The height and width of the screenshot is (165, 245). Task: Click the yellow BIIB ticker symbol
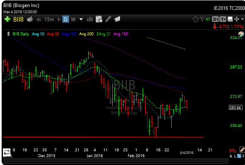pyautogui.click(x=18, y=19)
